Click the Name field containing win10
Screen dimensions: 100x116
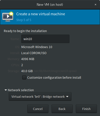[45, 39]
